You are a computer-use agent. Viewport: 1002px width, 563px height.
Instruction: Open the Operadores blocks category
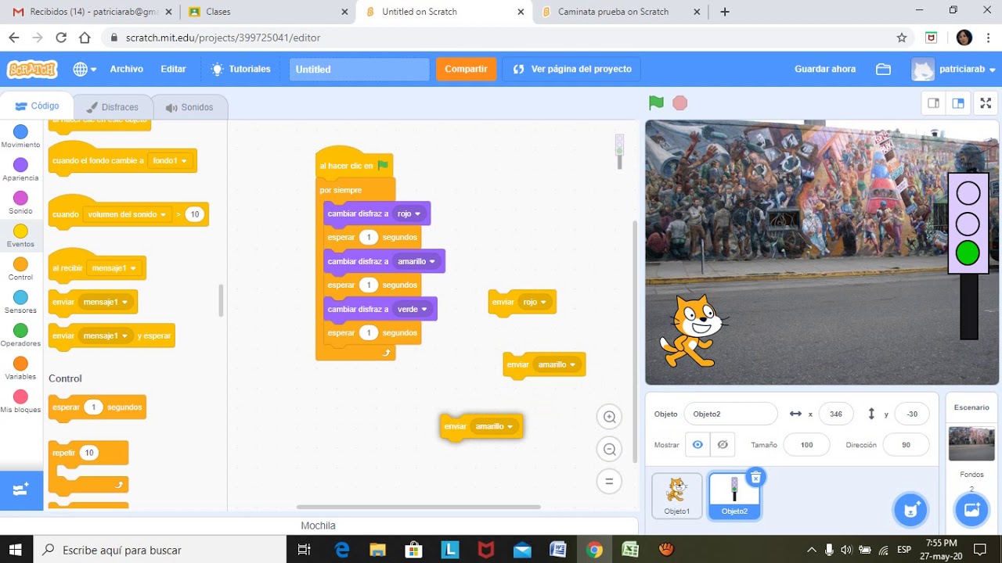[20, 335]
